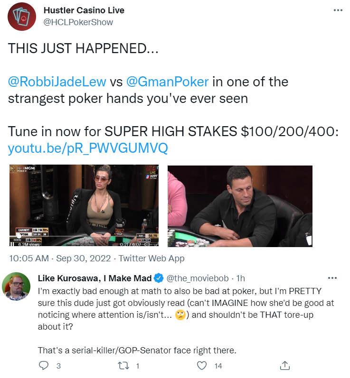Click the Like Kurosawa reply avatar
The image size is (350, 378).
tap(15, 287)
